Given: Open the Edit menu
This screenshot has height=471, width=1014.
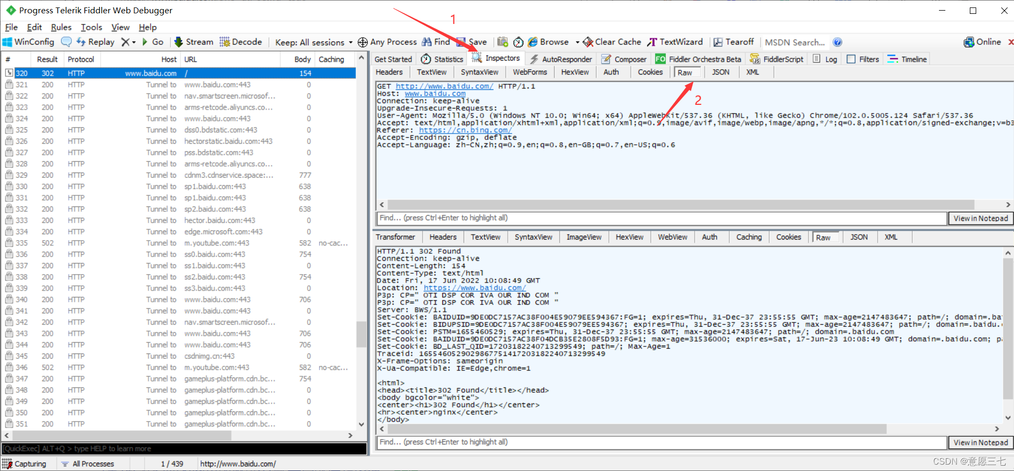Looking at the screenshot, I should pyautogui.click(x=35, y=27).
